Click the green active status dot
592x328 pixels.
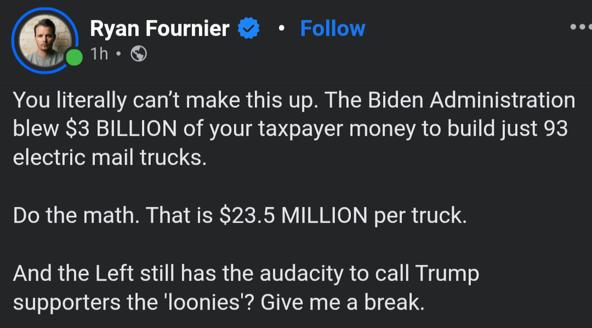[74, 57]
